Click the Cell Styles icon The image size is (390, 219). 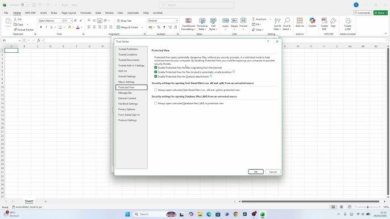(x=213, y=21)
